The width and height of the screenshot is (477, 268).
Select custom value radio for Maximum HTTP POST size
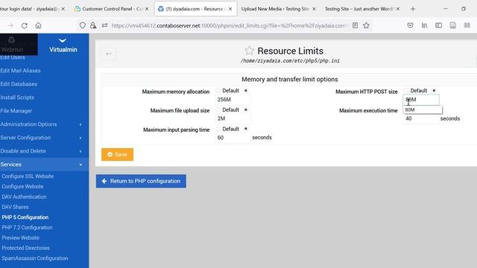434,91
